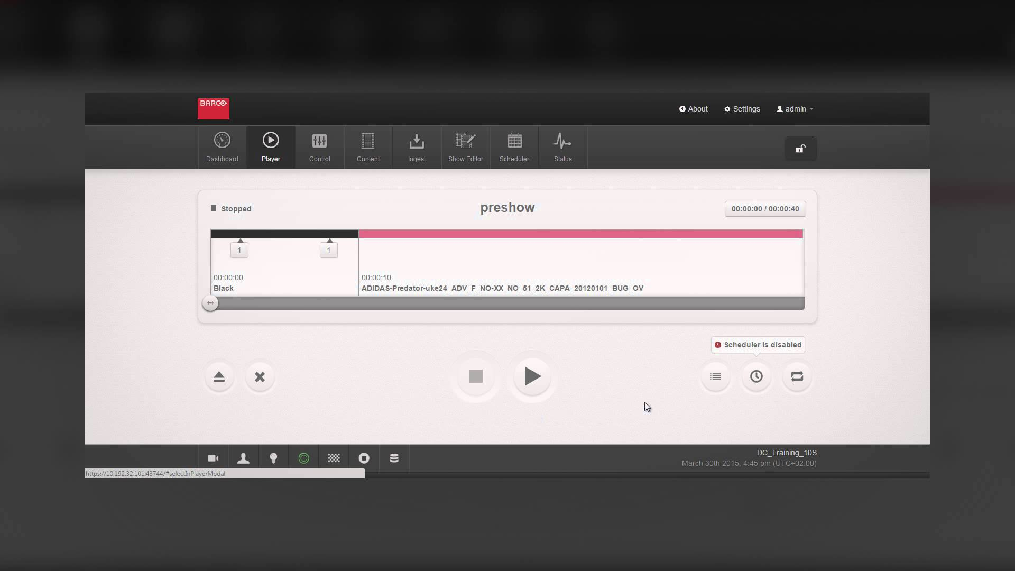Image resolution: width=1015 pixels, height=571 pixels.
Task: Click the footer stop-square circle icon
Action: click(x=364, y=458)
